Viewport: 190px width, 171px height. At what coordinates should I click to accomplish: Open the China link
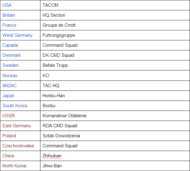(x=8, y=156)
